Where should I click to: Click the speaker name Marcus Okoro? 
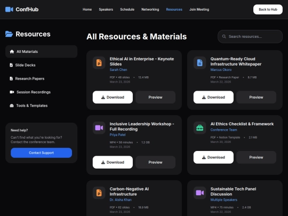tap(221, 70)
